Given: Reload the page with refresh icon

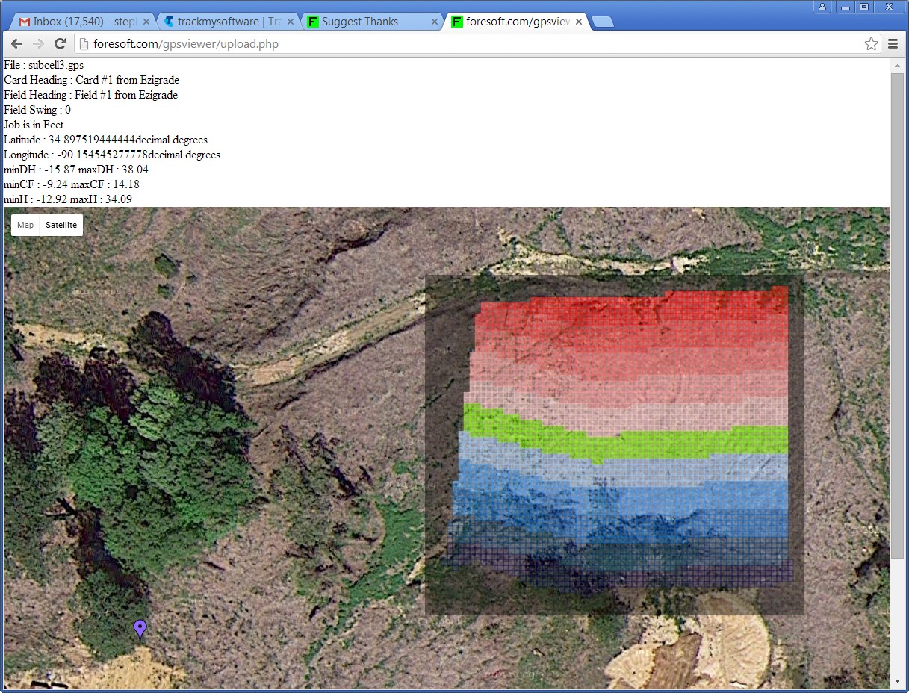Looking at the screenshot, I should click(61, 44).
